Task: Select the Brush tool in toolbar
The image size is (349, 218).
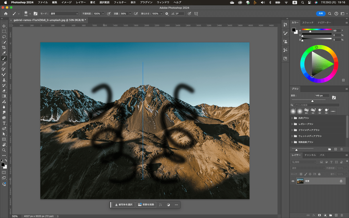Action: point(4,58)
